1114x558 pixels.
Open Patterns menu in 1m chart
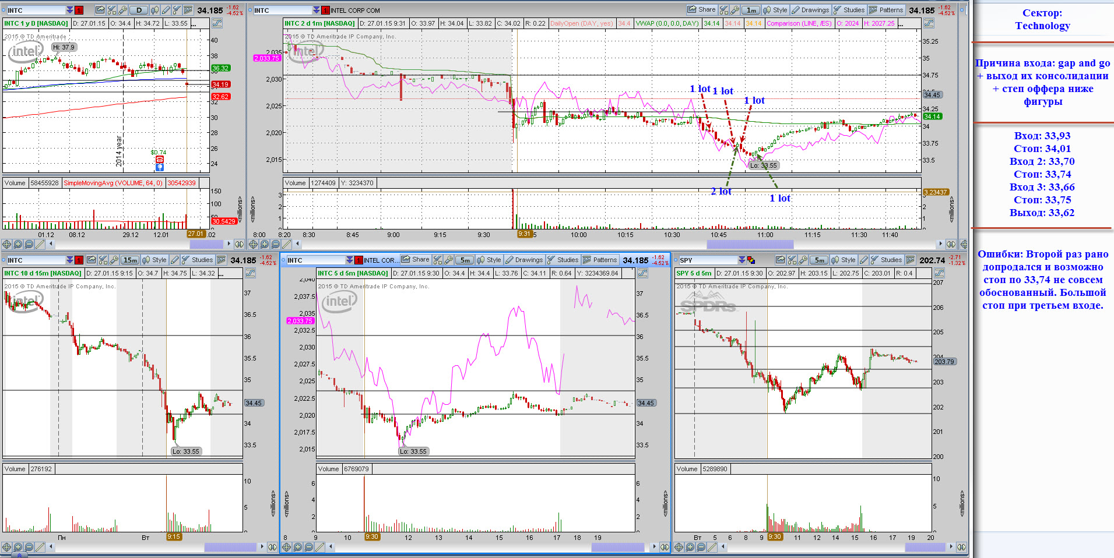(886, 9)
